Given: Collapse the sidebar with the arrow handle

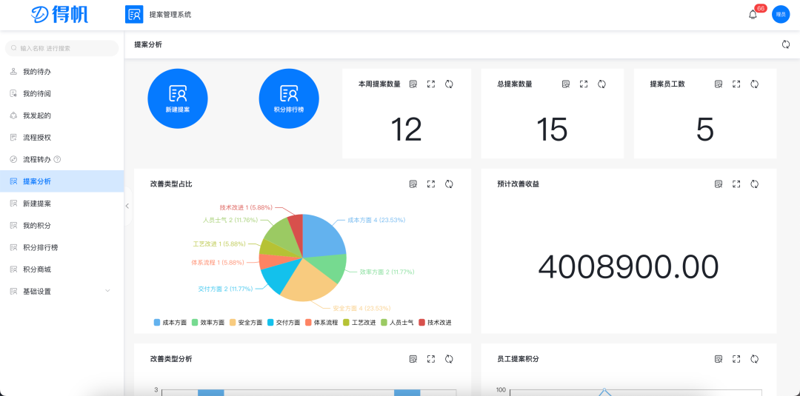Looking at the screenshot, I should pos(127,206).
